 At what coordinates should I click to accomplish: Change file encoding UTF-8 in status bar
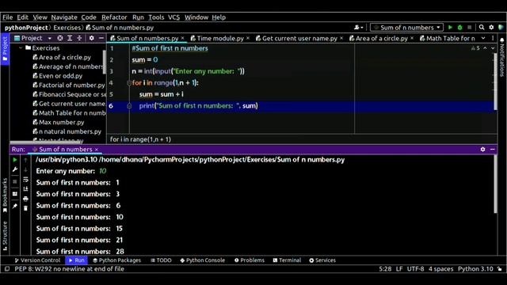coord(415,269)
